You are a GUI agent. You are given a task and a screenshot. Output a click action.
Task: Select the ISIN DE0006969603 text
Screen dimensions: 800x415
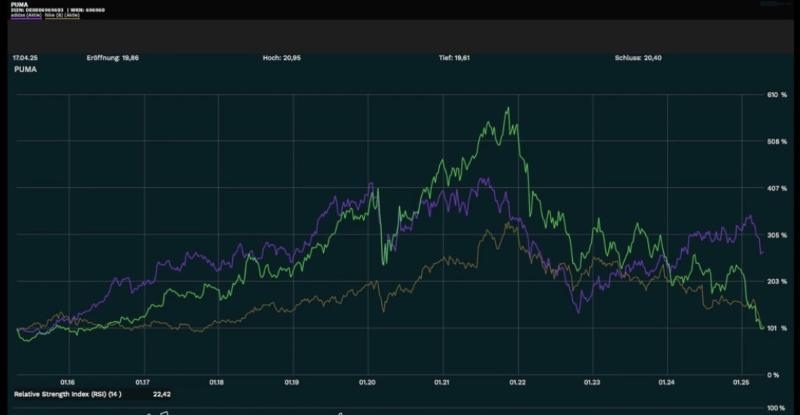click(x=38, y=10)
